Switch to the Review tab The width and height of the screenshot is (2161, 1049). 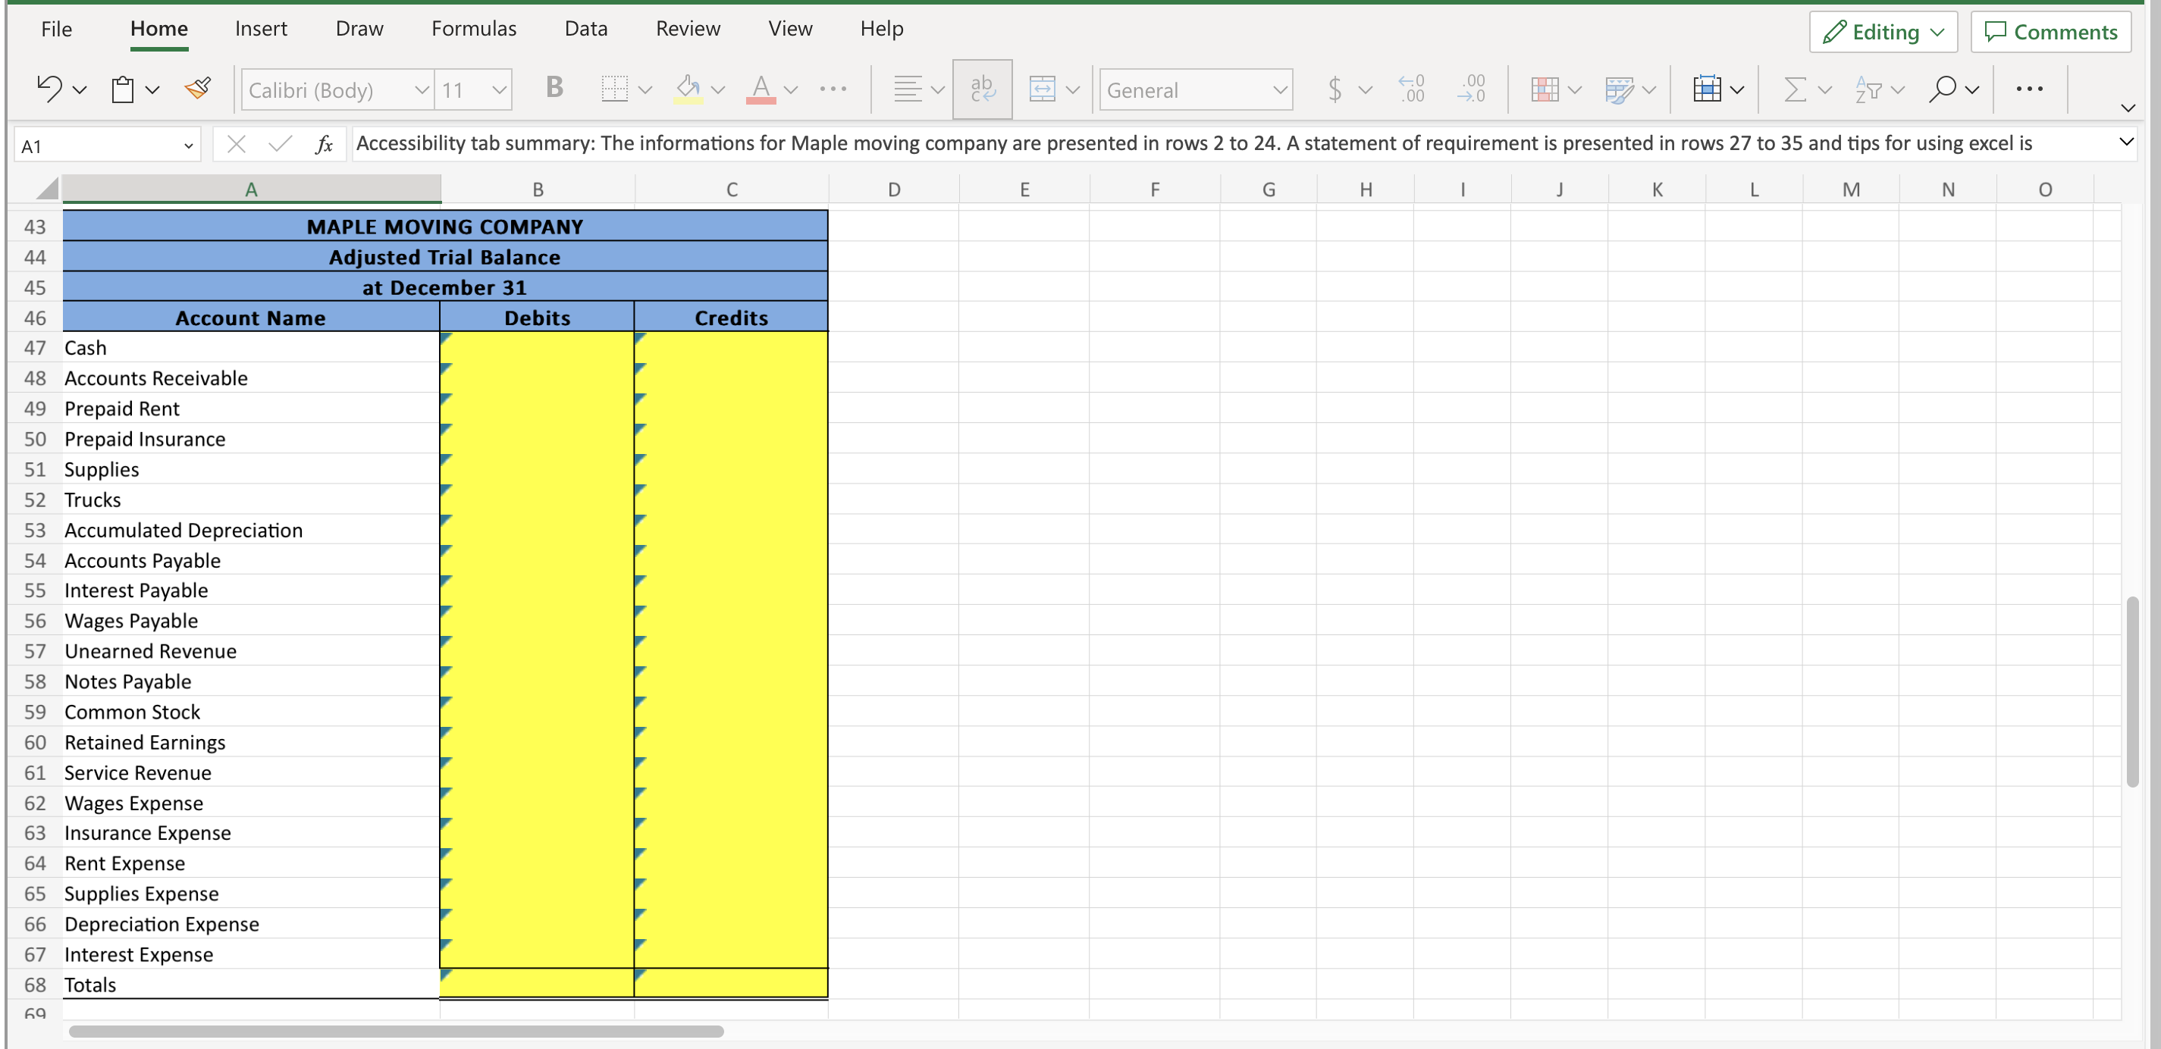687,30
